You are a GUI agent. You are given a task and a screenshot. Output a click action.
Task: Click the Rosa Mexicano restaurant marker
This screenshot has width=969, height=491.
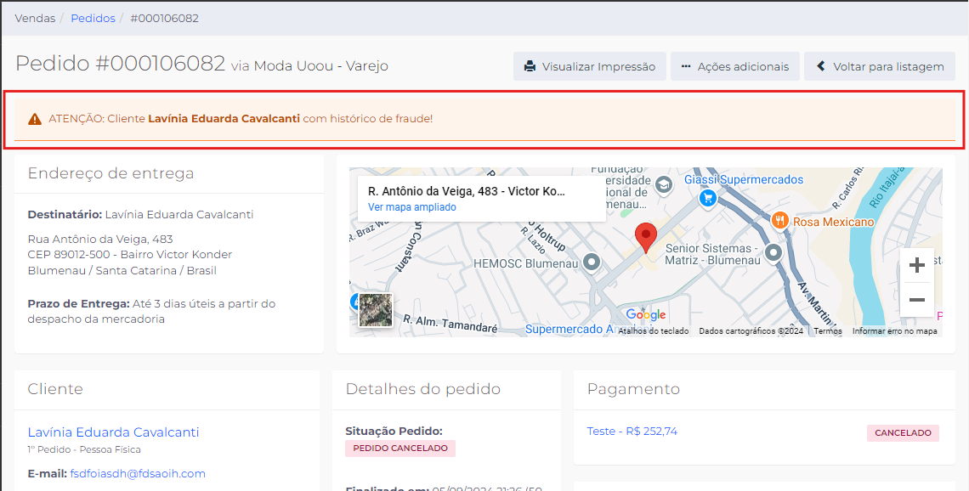pos(780,221)
